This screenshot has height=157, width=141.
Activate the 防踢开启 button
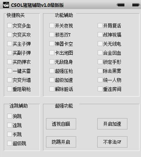pyautogui.click(x=61, y=142)
